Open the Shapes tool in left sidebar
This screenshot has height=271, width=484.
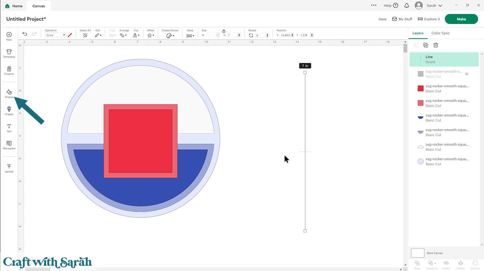click(9, 93)
